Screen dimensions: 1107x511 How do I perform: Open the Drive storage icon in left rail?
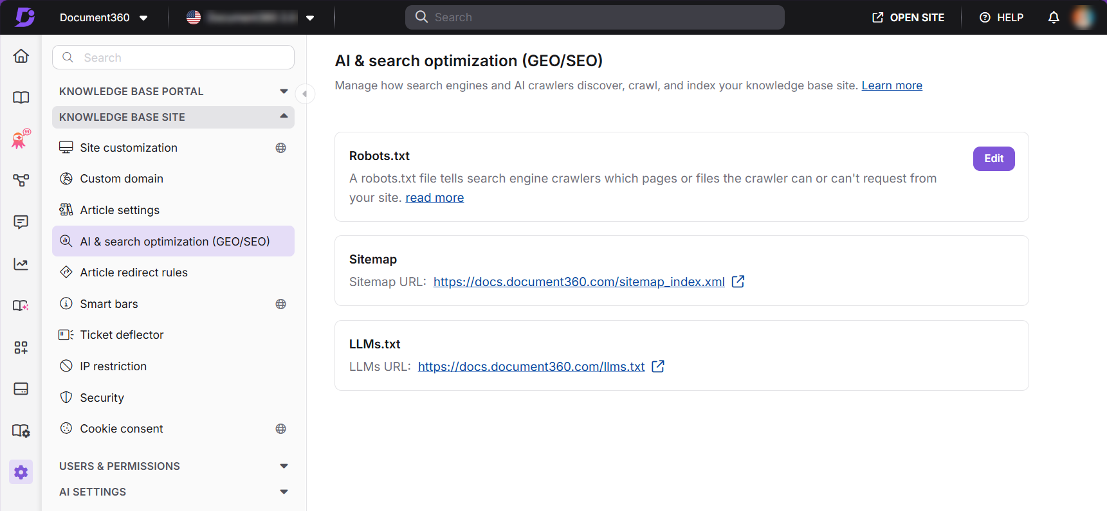pos(21,389)
